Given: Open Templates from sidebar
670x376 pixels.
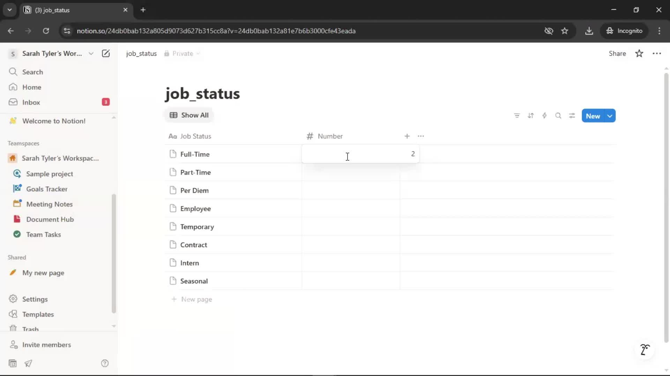Looking at the screenshot, I should [38, 314].
